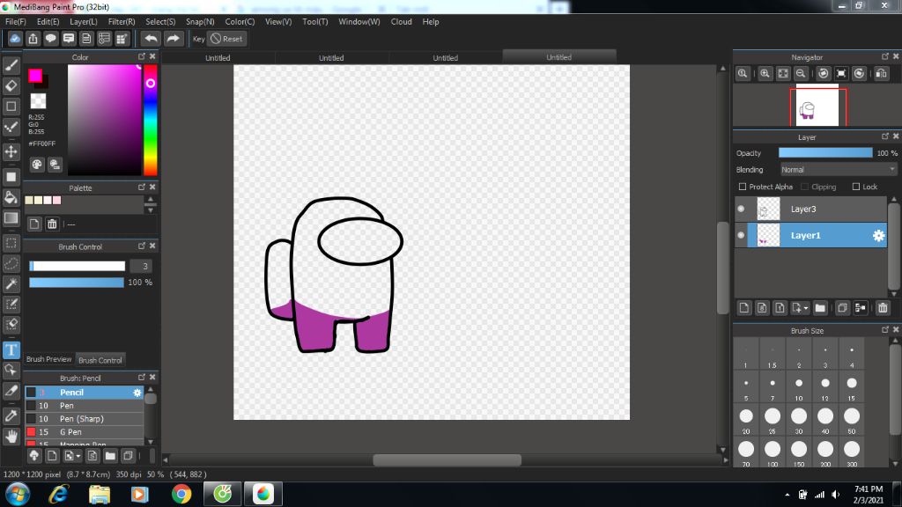The width and height of the screenshot is (902, 507).
Task: Click the Undo arrow
Action: pos(151,39)
